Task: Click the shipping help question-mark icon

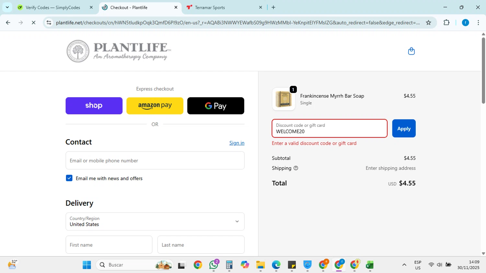Action: [295, 168]
